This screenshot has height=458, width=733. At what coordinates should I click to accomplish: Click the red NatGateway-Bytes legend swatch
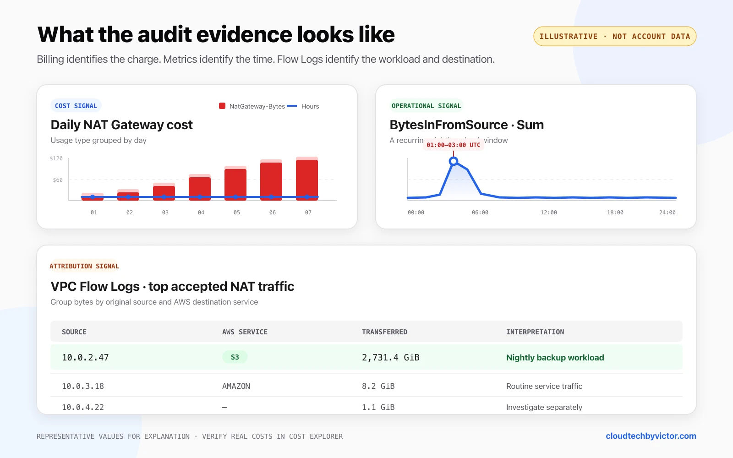(x=222, y=106)
